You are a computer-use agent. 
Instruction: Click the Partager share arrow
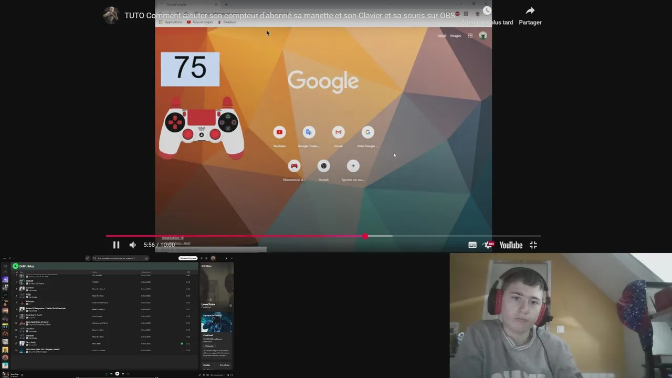coord(530,11)
